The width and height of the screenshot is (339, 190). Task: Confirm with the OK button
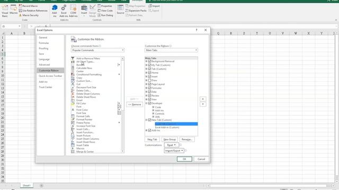[x=184, y=159]
